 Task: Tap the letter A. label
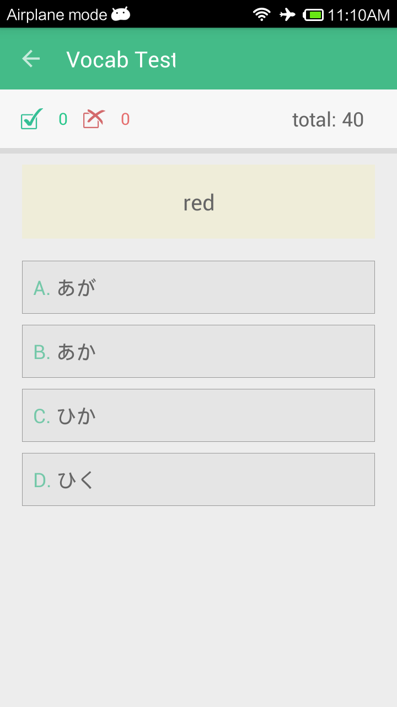pos(42,288)
